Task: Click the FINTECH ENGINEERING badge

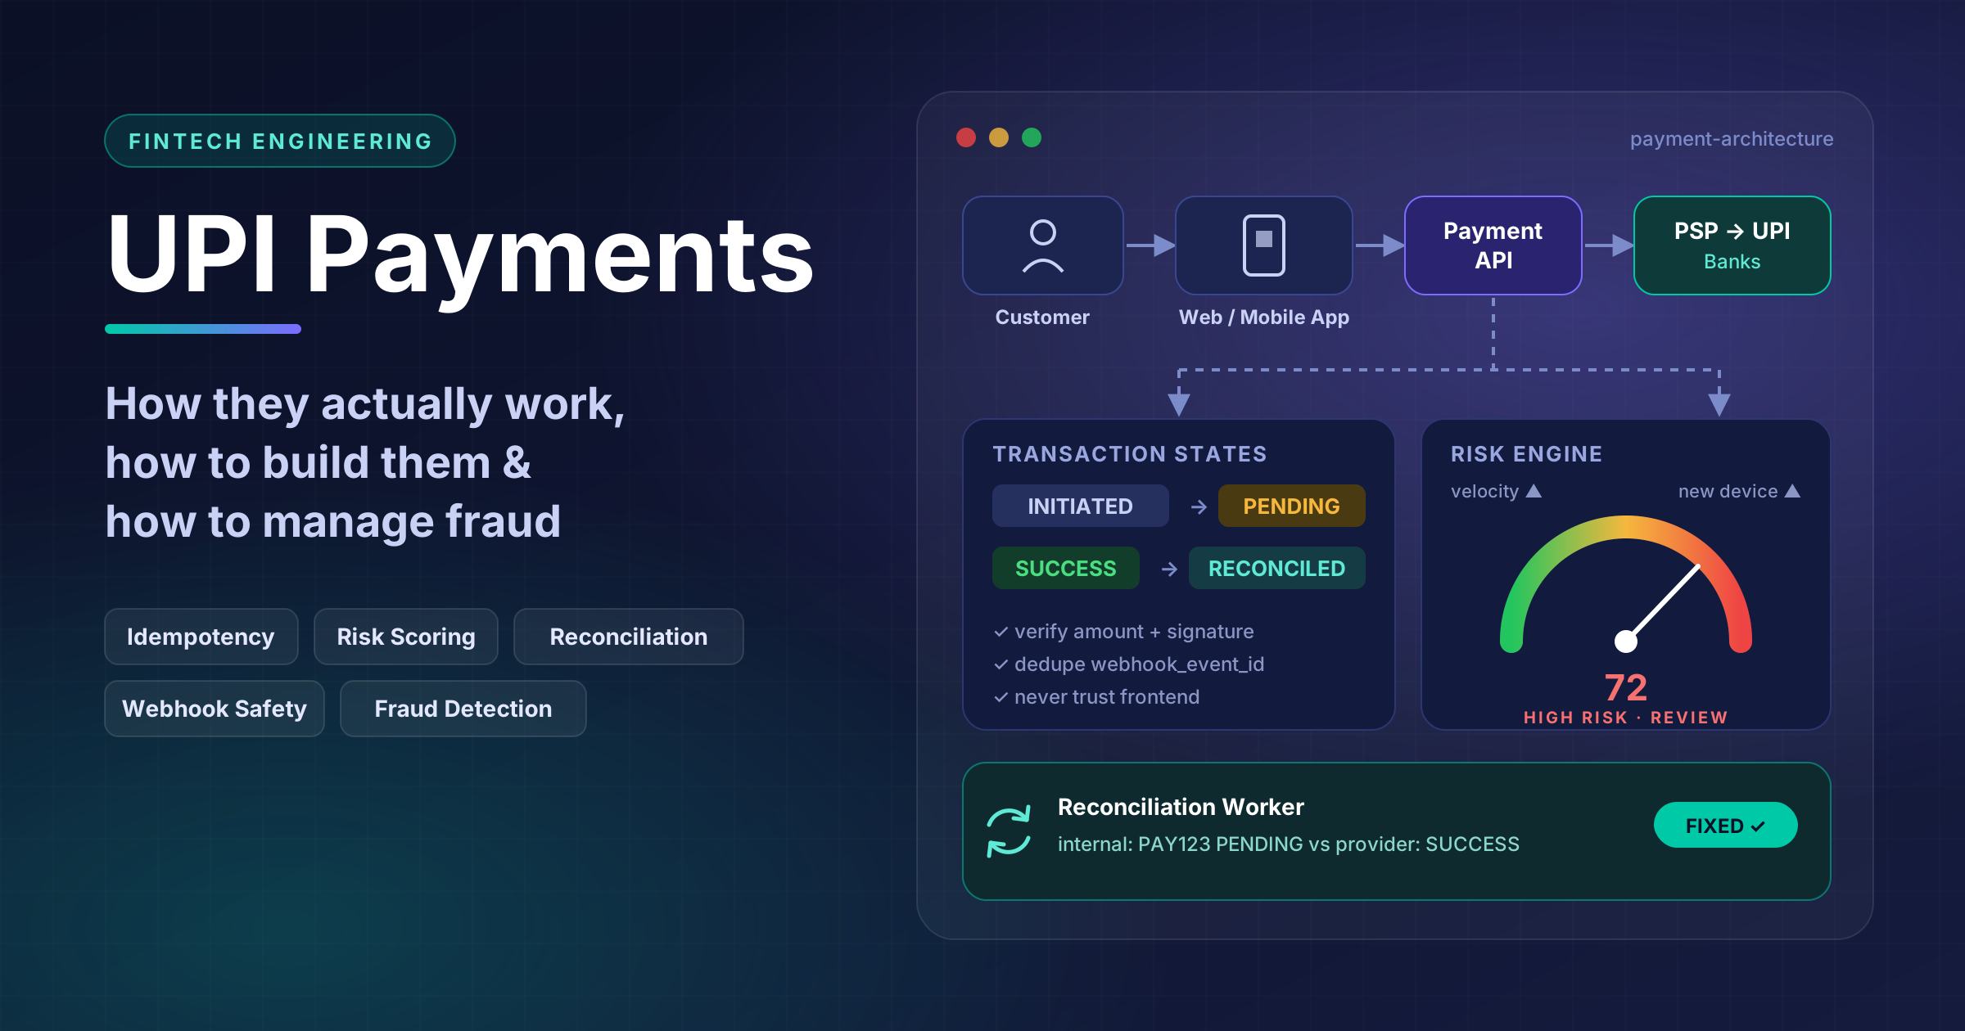Action: 280,141
